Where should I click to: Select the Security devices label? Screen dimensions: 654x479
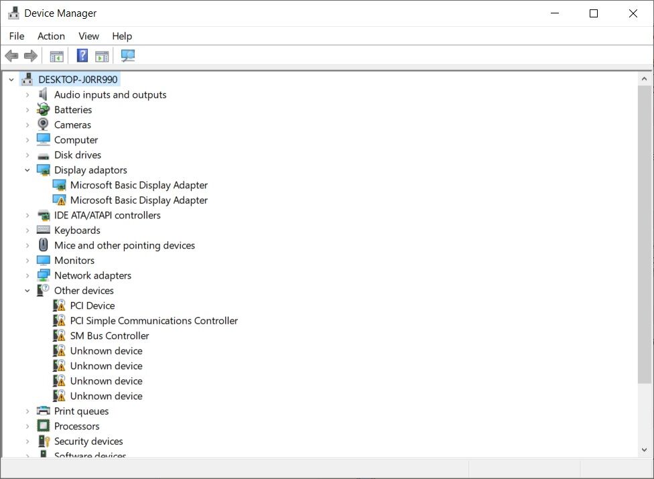click(88, 441)
